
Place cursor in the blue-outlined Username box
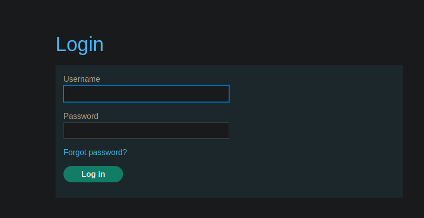click(x=146, y=94)
